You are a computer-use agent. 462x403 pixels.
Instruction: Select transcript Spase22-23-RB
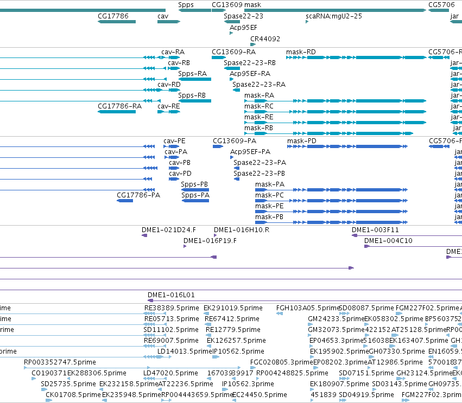pyautogui.click(x=250, y=63)
